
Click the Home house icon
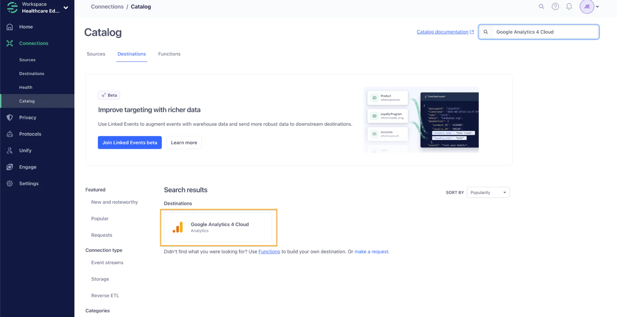pyautogui.click(x=10, y=27)
